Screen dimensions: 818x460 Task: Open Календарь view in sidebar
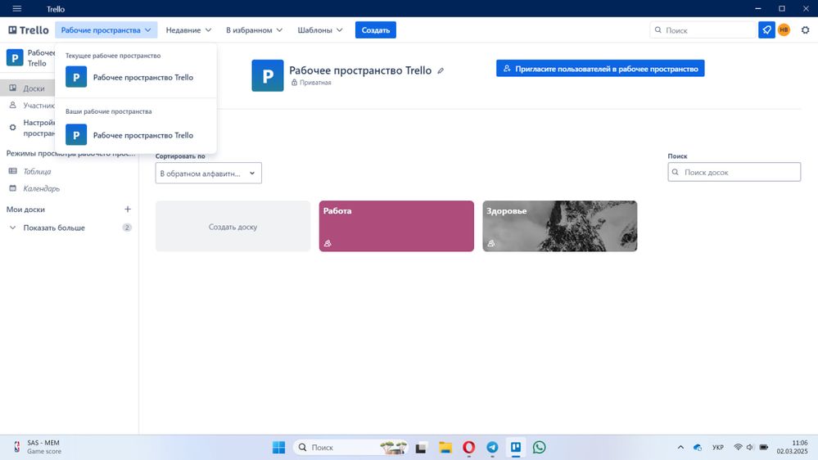click(x=41, y=188)
